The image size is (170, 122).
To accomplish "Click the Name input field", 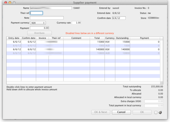I will pyautogui.click(x=50, y=8).
